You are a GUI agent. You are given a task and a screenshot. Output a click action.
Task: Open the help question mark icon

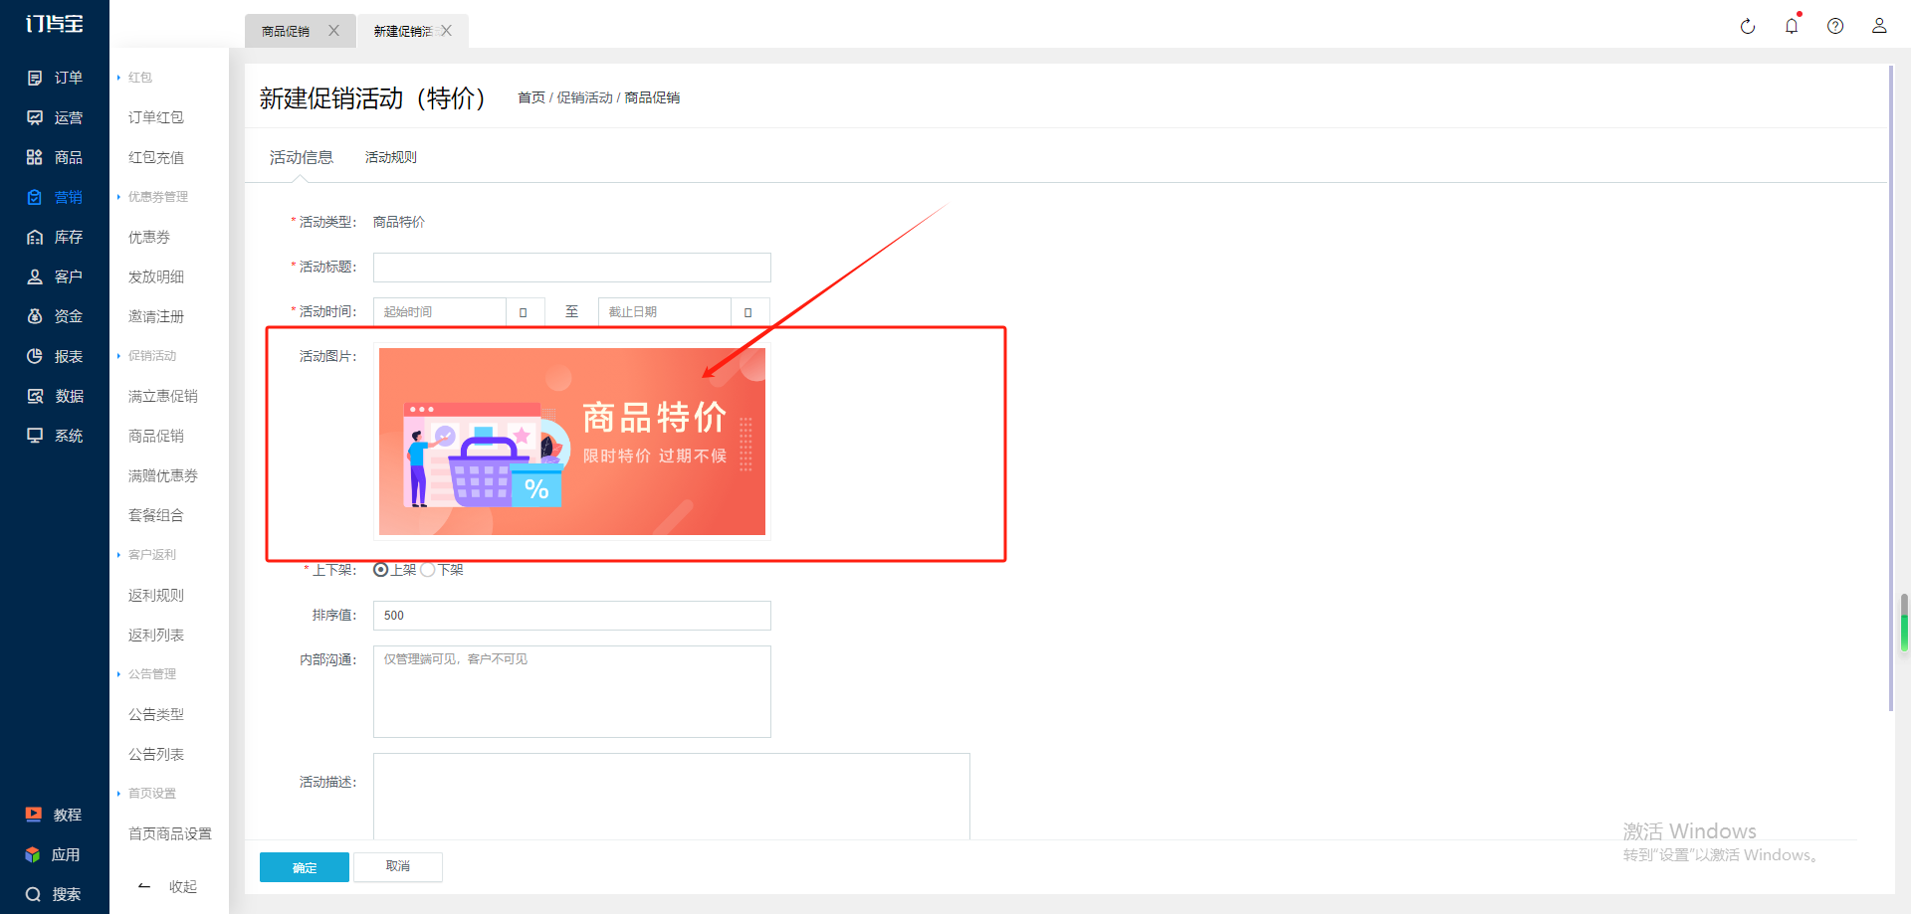point(1835,26)
